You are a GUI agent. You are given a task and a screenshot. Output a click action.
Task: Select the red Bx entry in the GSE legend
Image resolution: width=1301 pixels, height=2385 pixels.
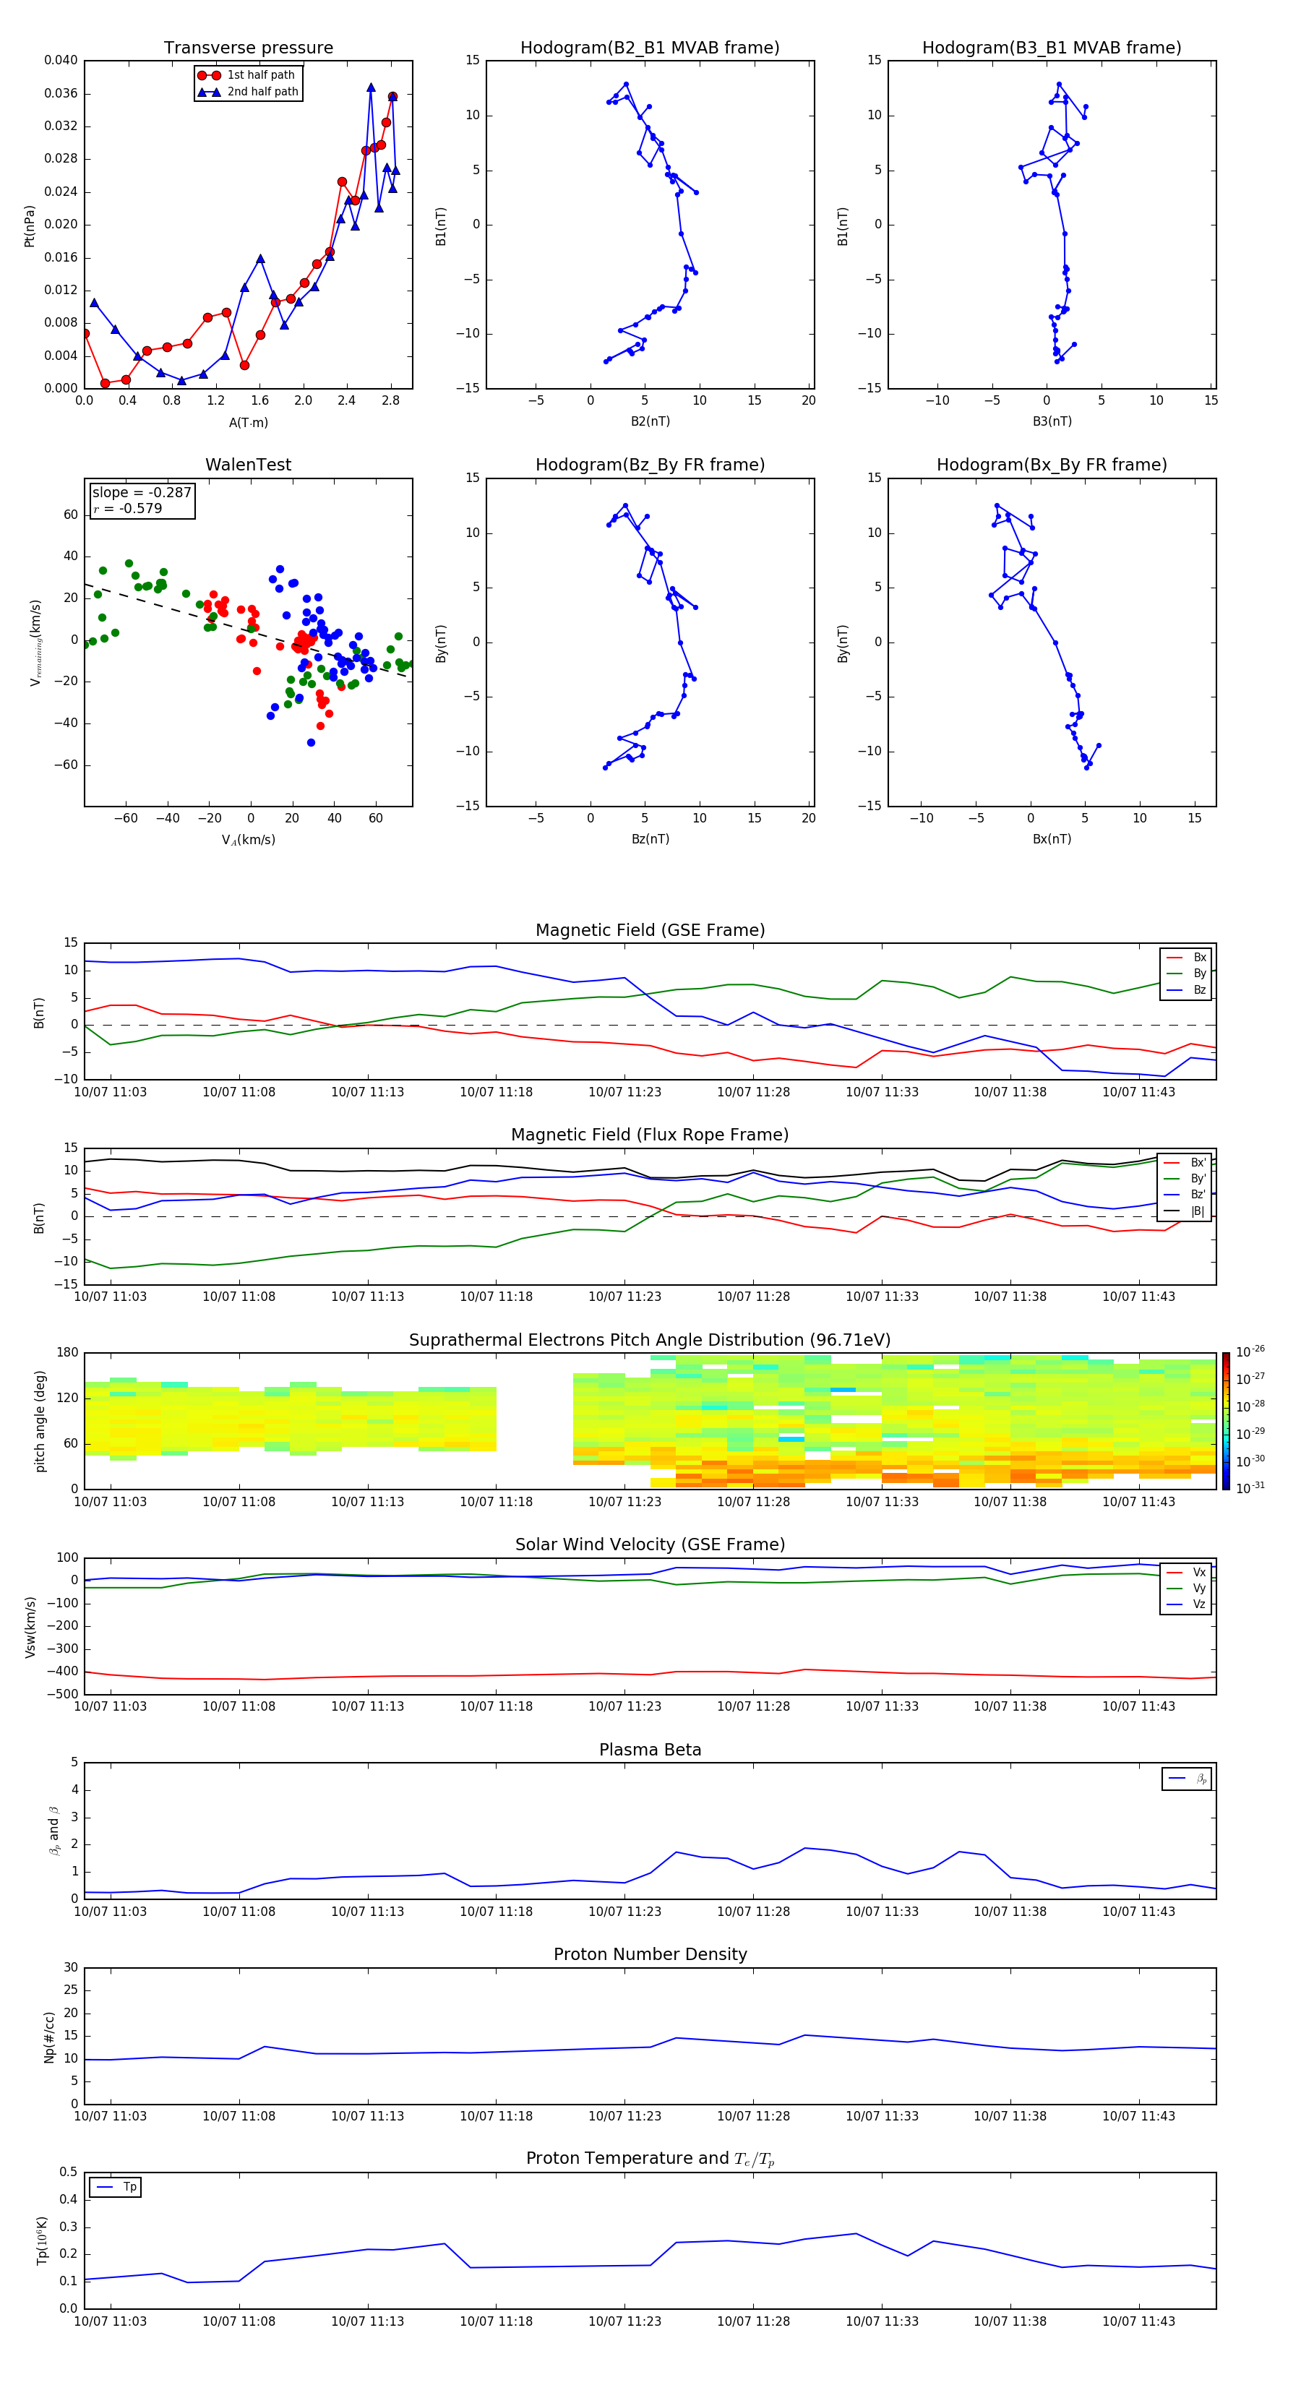point(1186,958)
